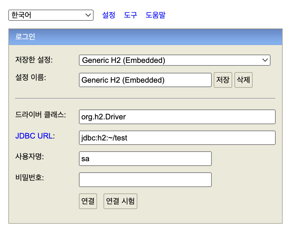This screenshot has height=233, width=306.
Task: Click the 설정 이름 input field
Action: pyautogui.click(x=145, y=80)
